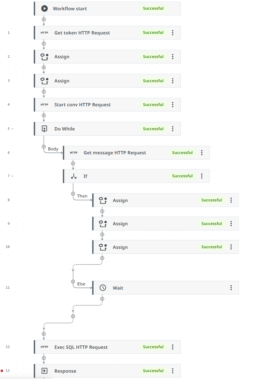The image size is (259, 379).
Task: Click the Response step icon
Action: (x=44, y=371)
